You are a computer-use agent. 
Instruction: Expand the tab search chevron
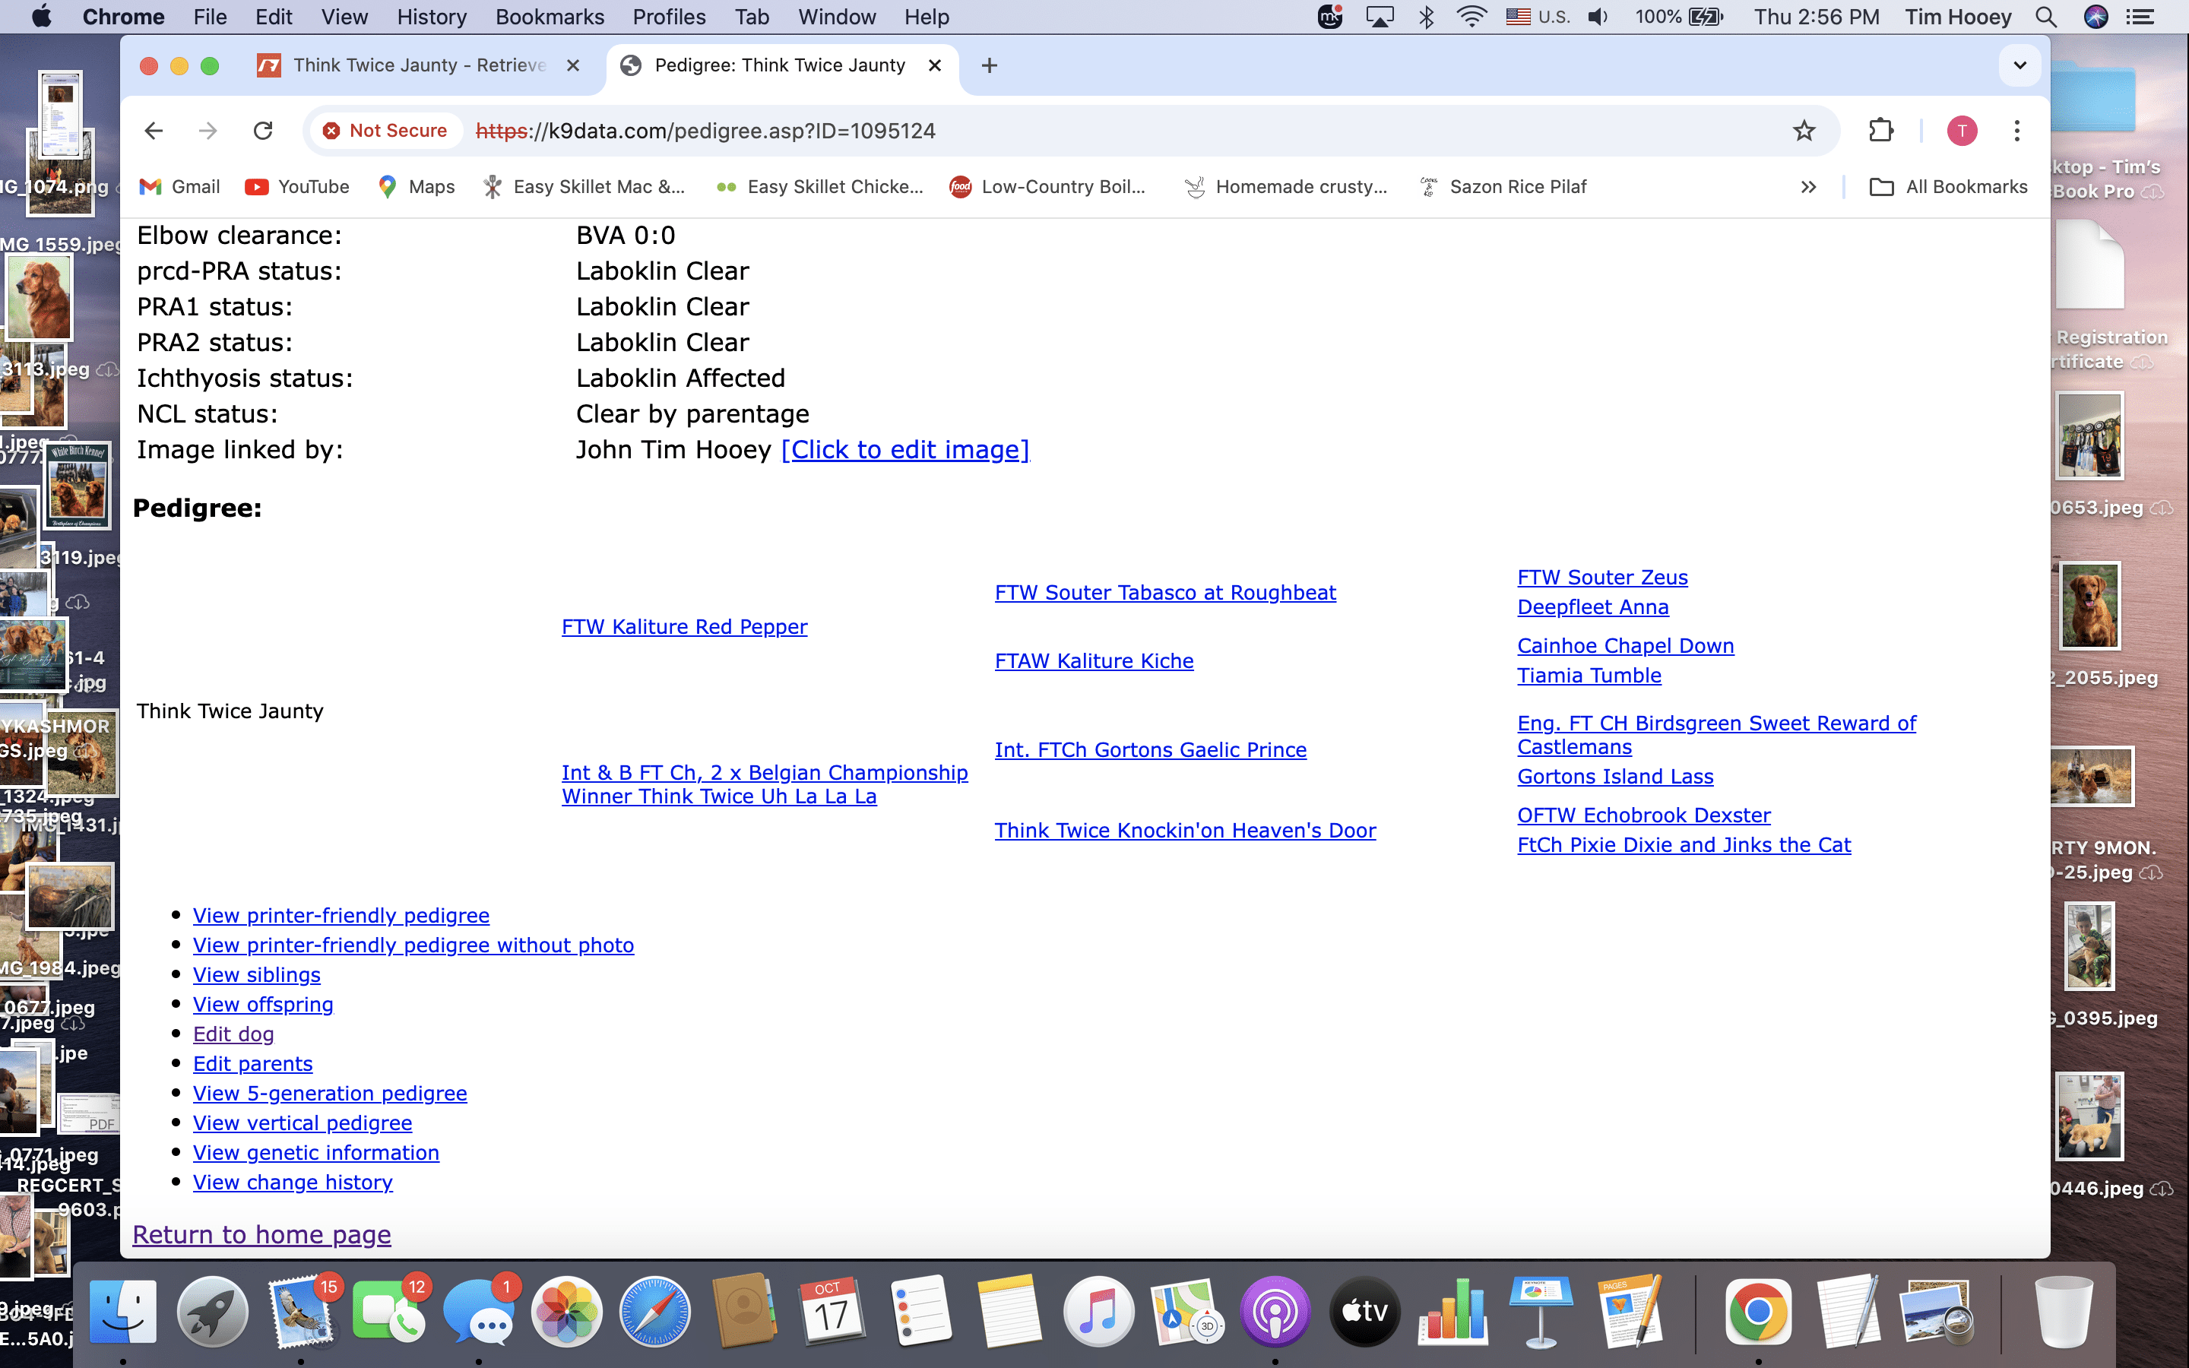pos(2019,65)
